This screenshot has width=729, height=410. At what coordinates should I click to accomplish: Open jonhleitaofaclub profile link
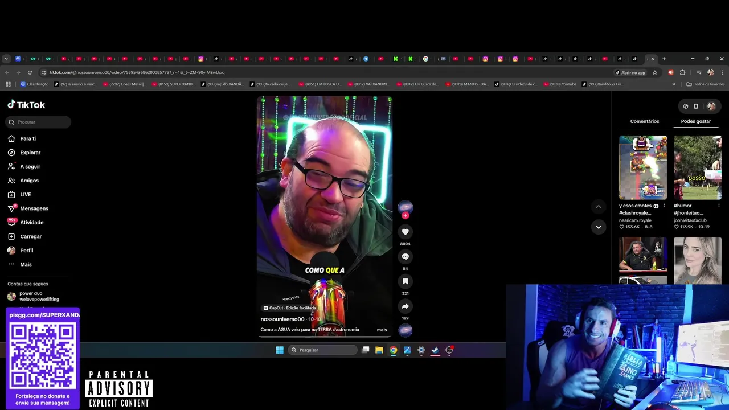coord(690,220)
